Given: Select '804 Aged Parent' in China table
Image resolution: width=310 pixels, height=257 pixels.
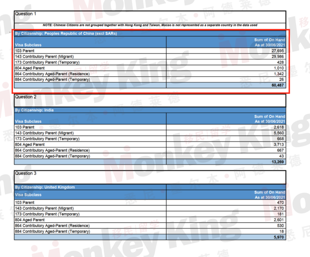Looking at the screenshot, I should [30, 68].
